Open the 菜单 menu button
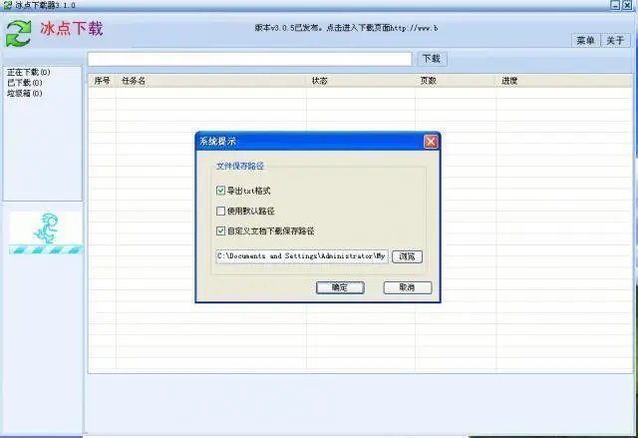 pyautogui.click(x=585, y=40)
